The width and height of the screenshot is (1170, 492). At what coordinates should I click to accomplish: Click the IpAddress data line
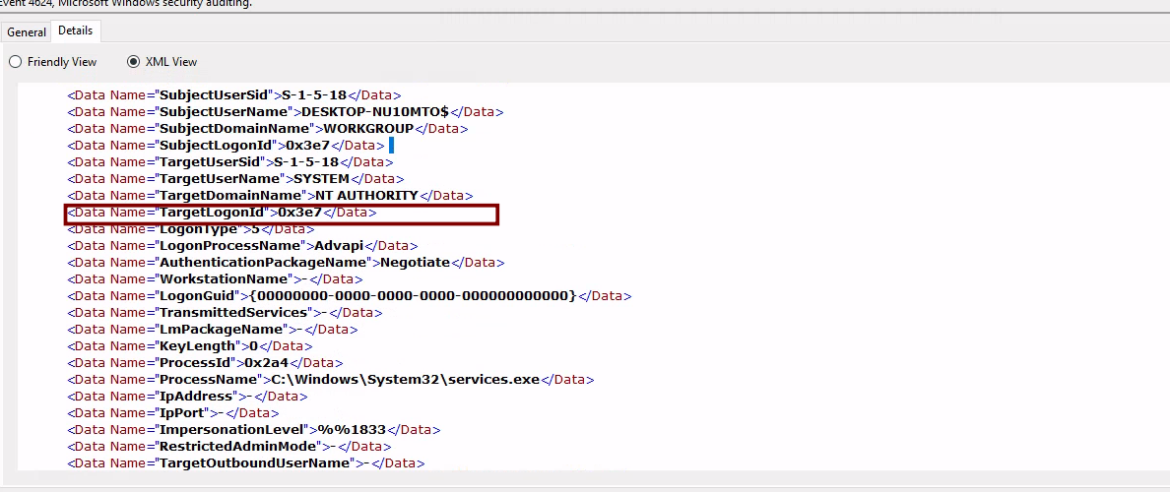pyautogui.click(x=184, y=397)
